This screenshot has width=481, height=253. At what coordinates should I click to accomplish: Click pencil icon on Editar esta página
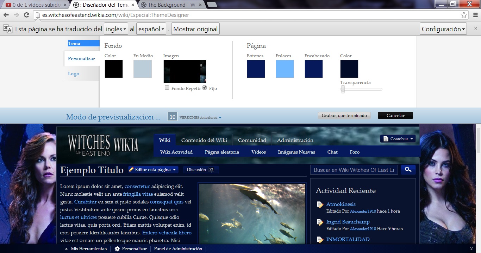click(131, 169)
